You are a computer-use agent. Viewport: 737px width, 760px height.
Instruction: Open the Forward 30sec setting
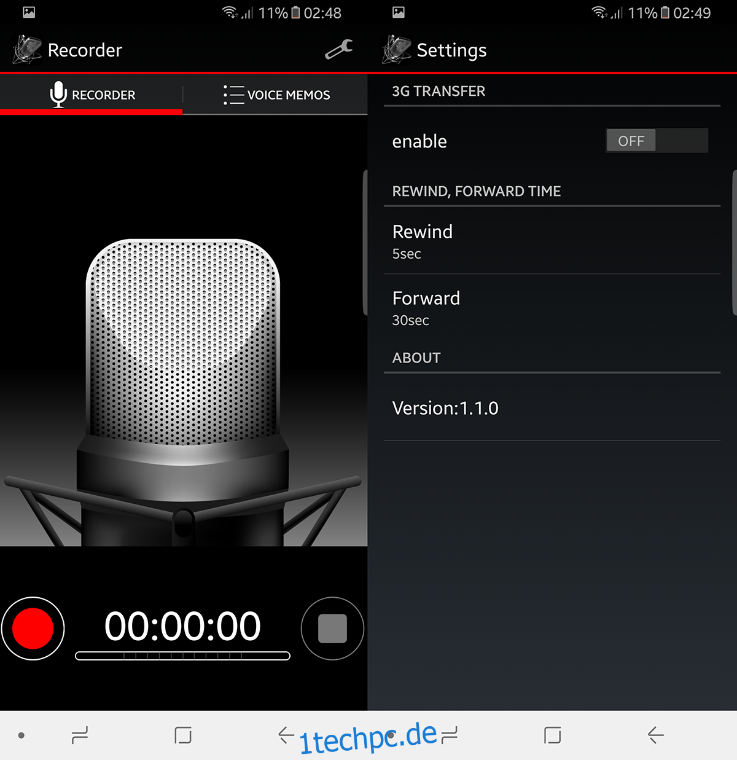tap(552, 308)
